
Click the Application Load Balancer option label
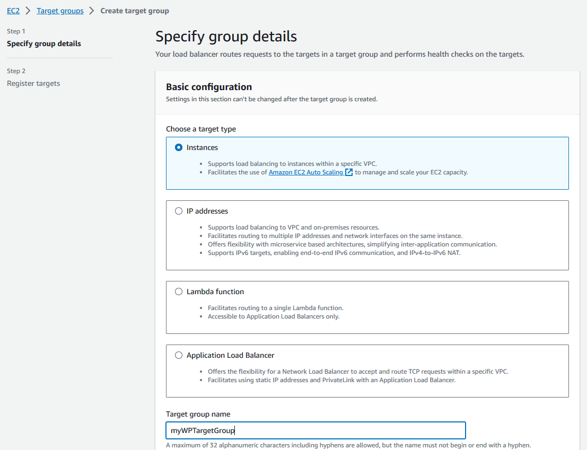(x=231, y=355)
